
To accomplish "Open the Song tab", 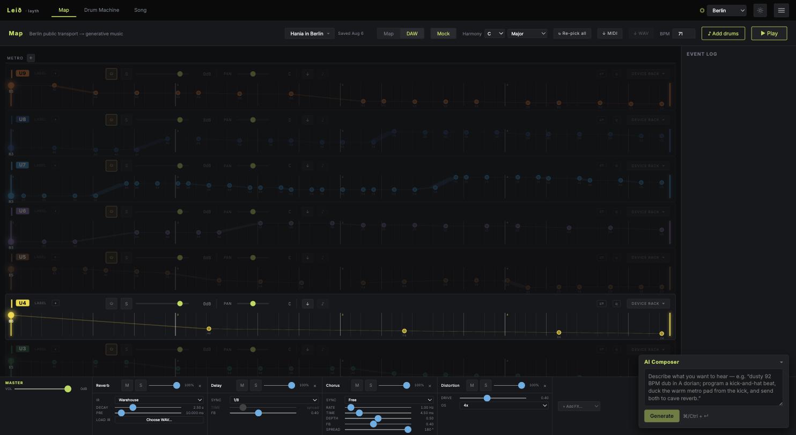I will click(x=140, y=10).
